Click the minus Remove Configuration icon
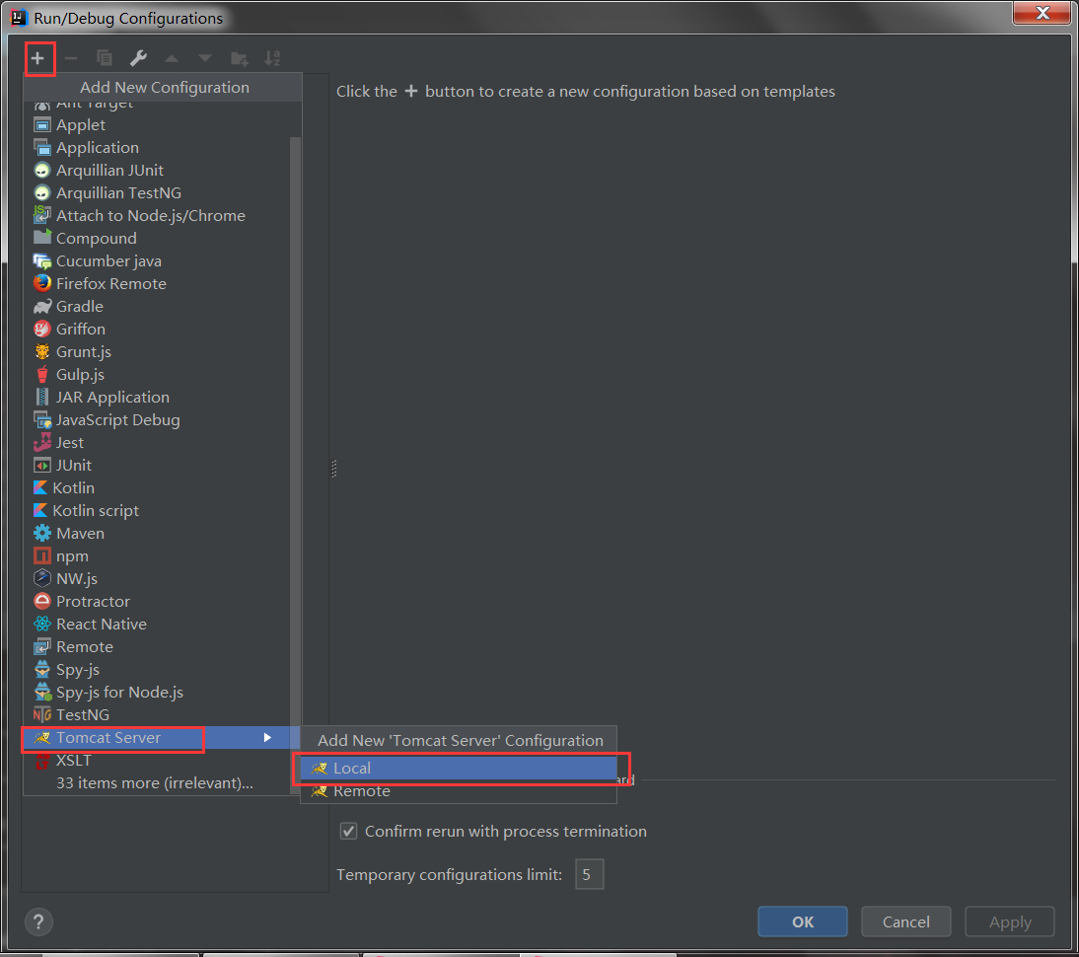The image size is (1079, 957). (71, 58)
